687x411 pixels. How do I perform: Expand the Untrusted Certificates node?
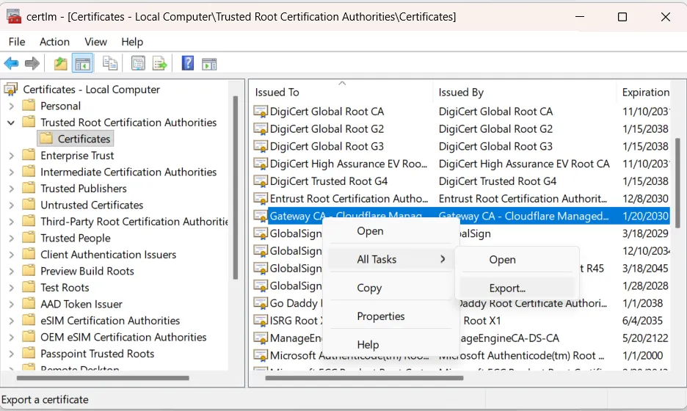coord(12,205)
